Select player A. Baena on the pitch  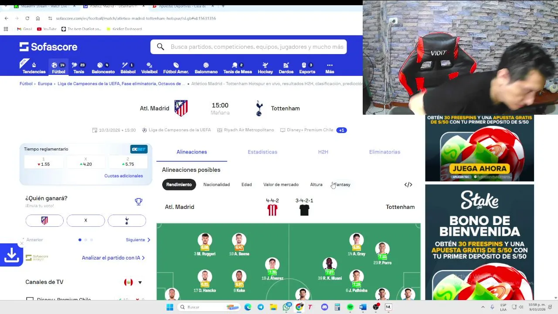(x=239, y=244)
